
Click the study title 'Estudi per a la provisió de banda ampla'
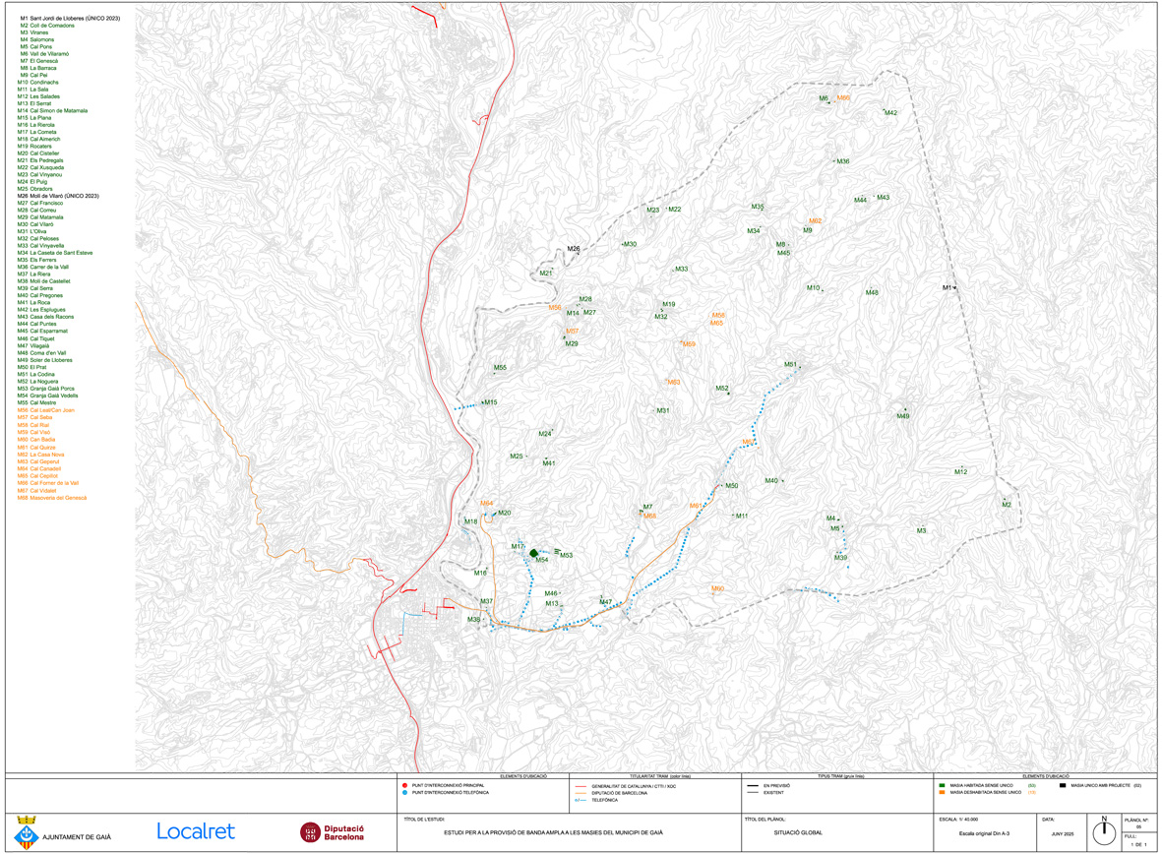[x=553, y=832]
